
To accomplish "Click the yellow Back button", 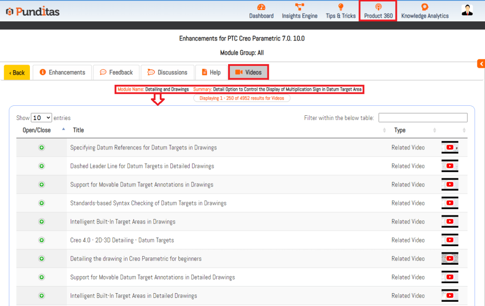I will pyautogui.click(x=17, y=73).
